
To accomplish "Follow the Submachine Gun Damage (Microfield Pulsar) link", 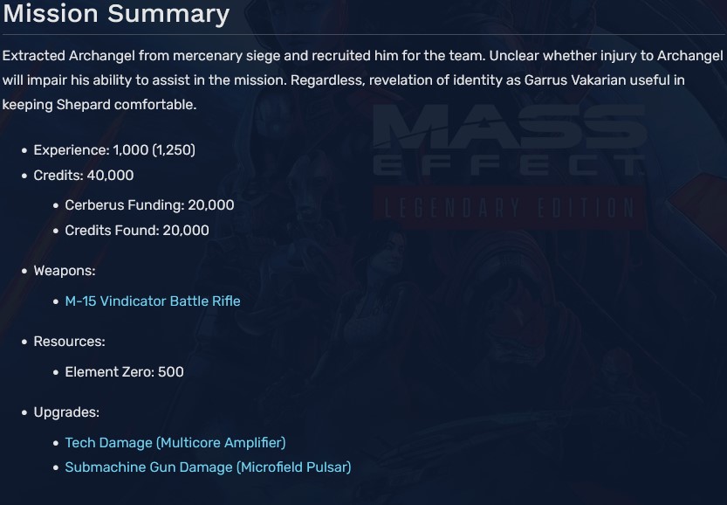I will tap(208, 467).
